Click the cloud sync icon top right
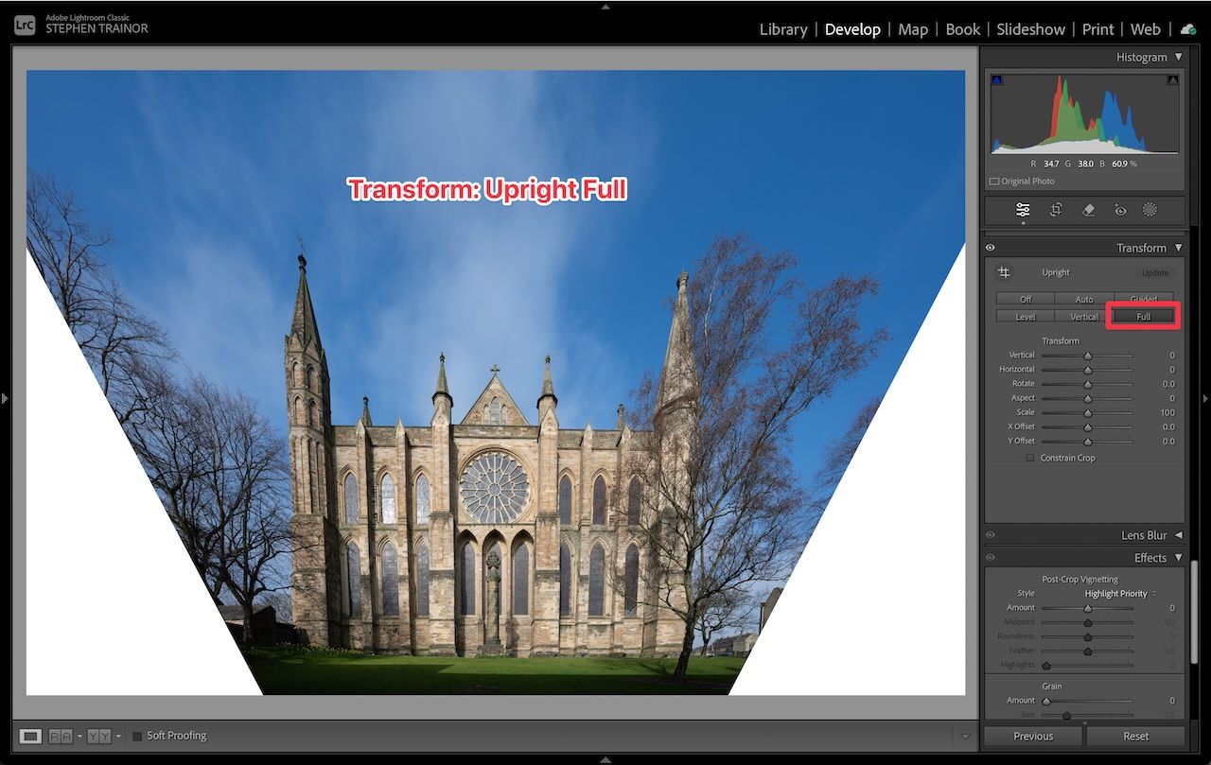This screenshot has height=765, width=1211. click(x=1188, y=29)
